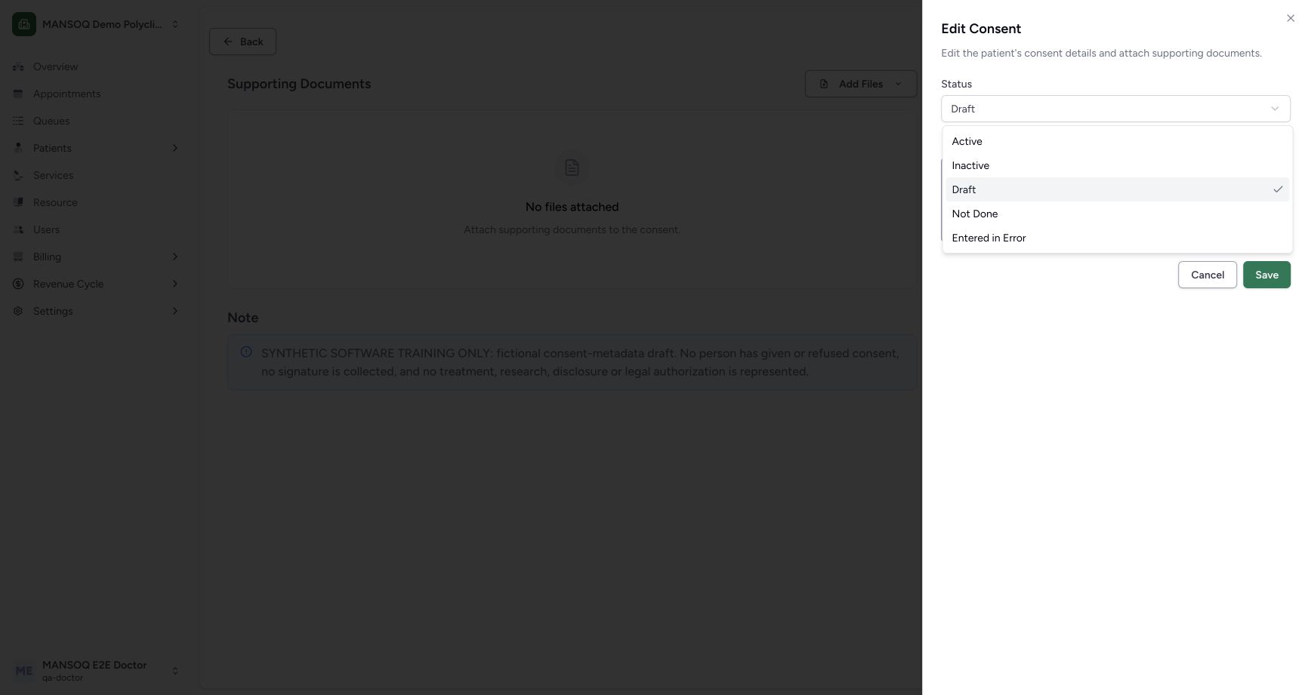Open the Services page
The width and height of the screenshot is (1305, 695).
point(97,175)
